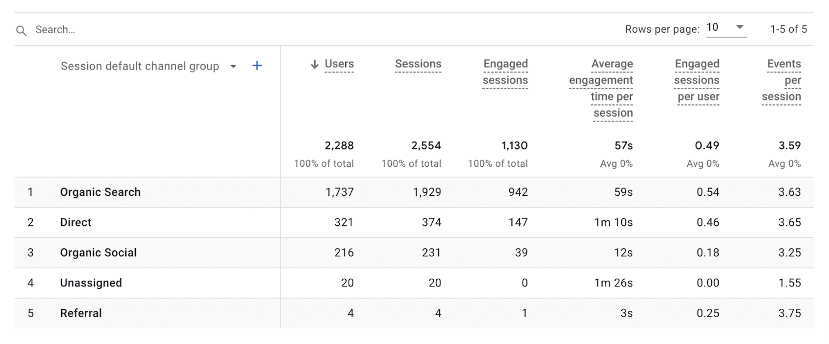Sort by Engaged sessions column header
The width and height of the screenshot is (829, 344).
click(505, 71)
